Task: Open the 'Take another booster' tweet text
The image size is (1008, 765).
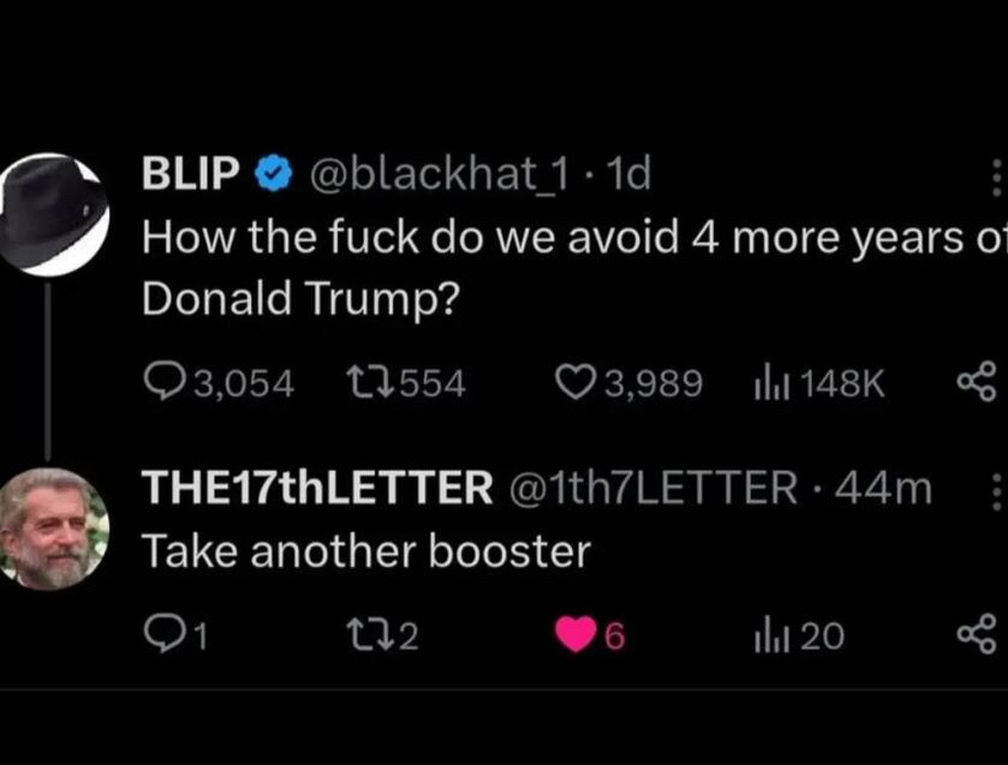Action: (366, 551)
